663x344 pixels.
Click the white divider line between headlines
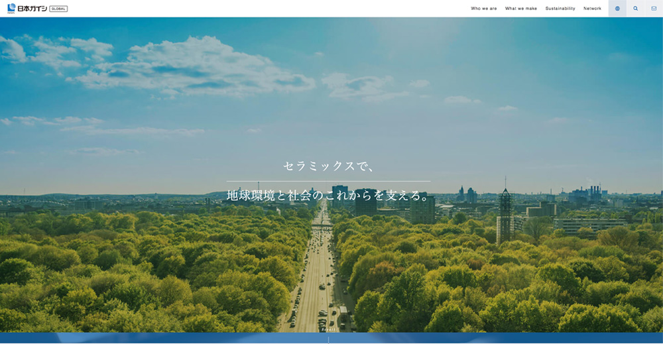pos(329,181)
